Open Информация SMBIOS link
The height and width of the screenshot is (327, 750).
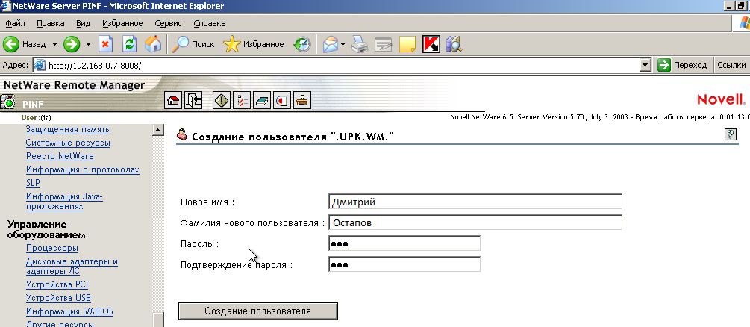coord(70,311)
